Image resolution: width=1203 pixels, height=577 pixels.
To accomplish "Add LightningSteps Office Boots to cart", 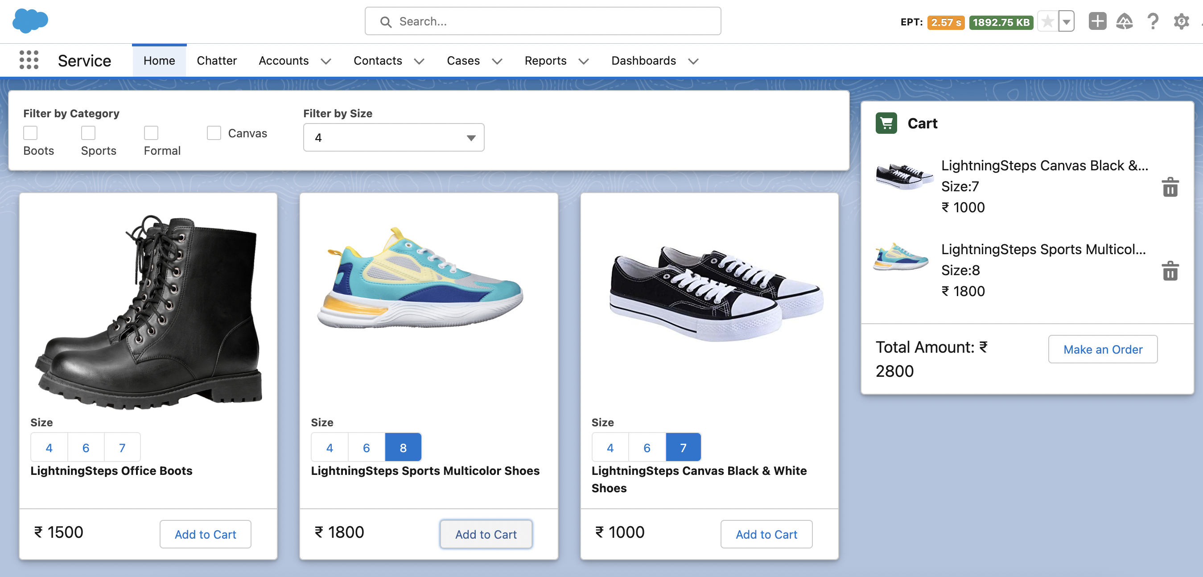I will pyautogui.click(x=205, y=534).
